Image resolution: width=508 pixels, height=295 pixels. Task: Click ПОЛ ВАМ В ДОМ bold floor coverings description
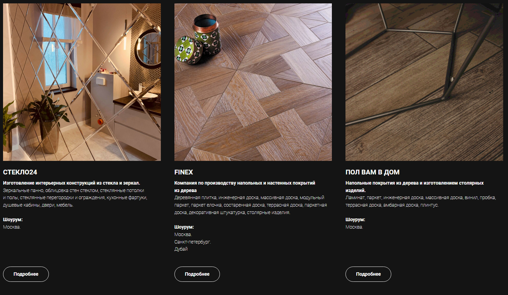[414, 187]
